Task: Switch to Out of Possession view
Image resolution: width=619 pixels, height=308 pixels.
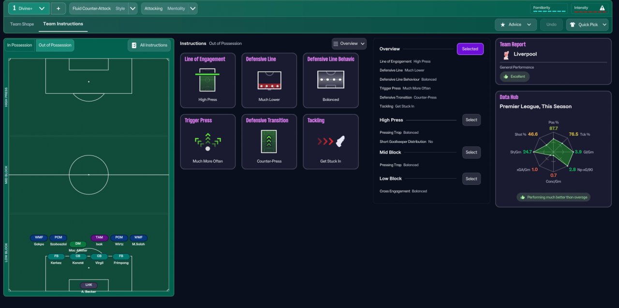Action: (x=55, y=45)
